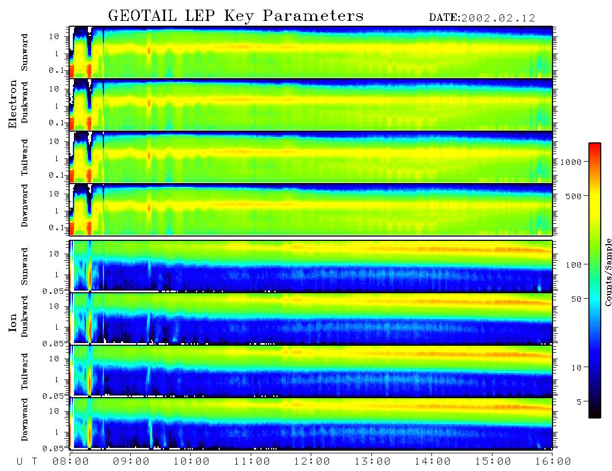Click the "08:00" time tick label

pyautogui.click(x=71, y=462)
